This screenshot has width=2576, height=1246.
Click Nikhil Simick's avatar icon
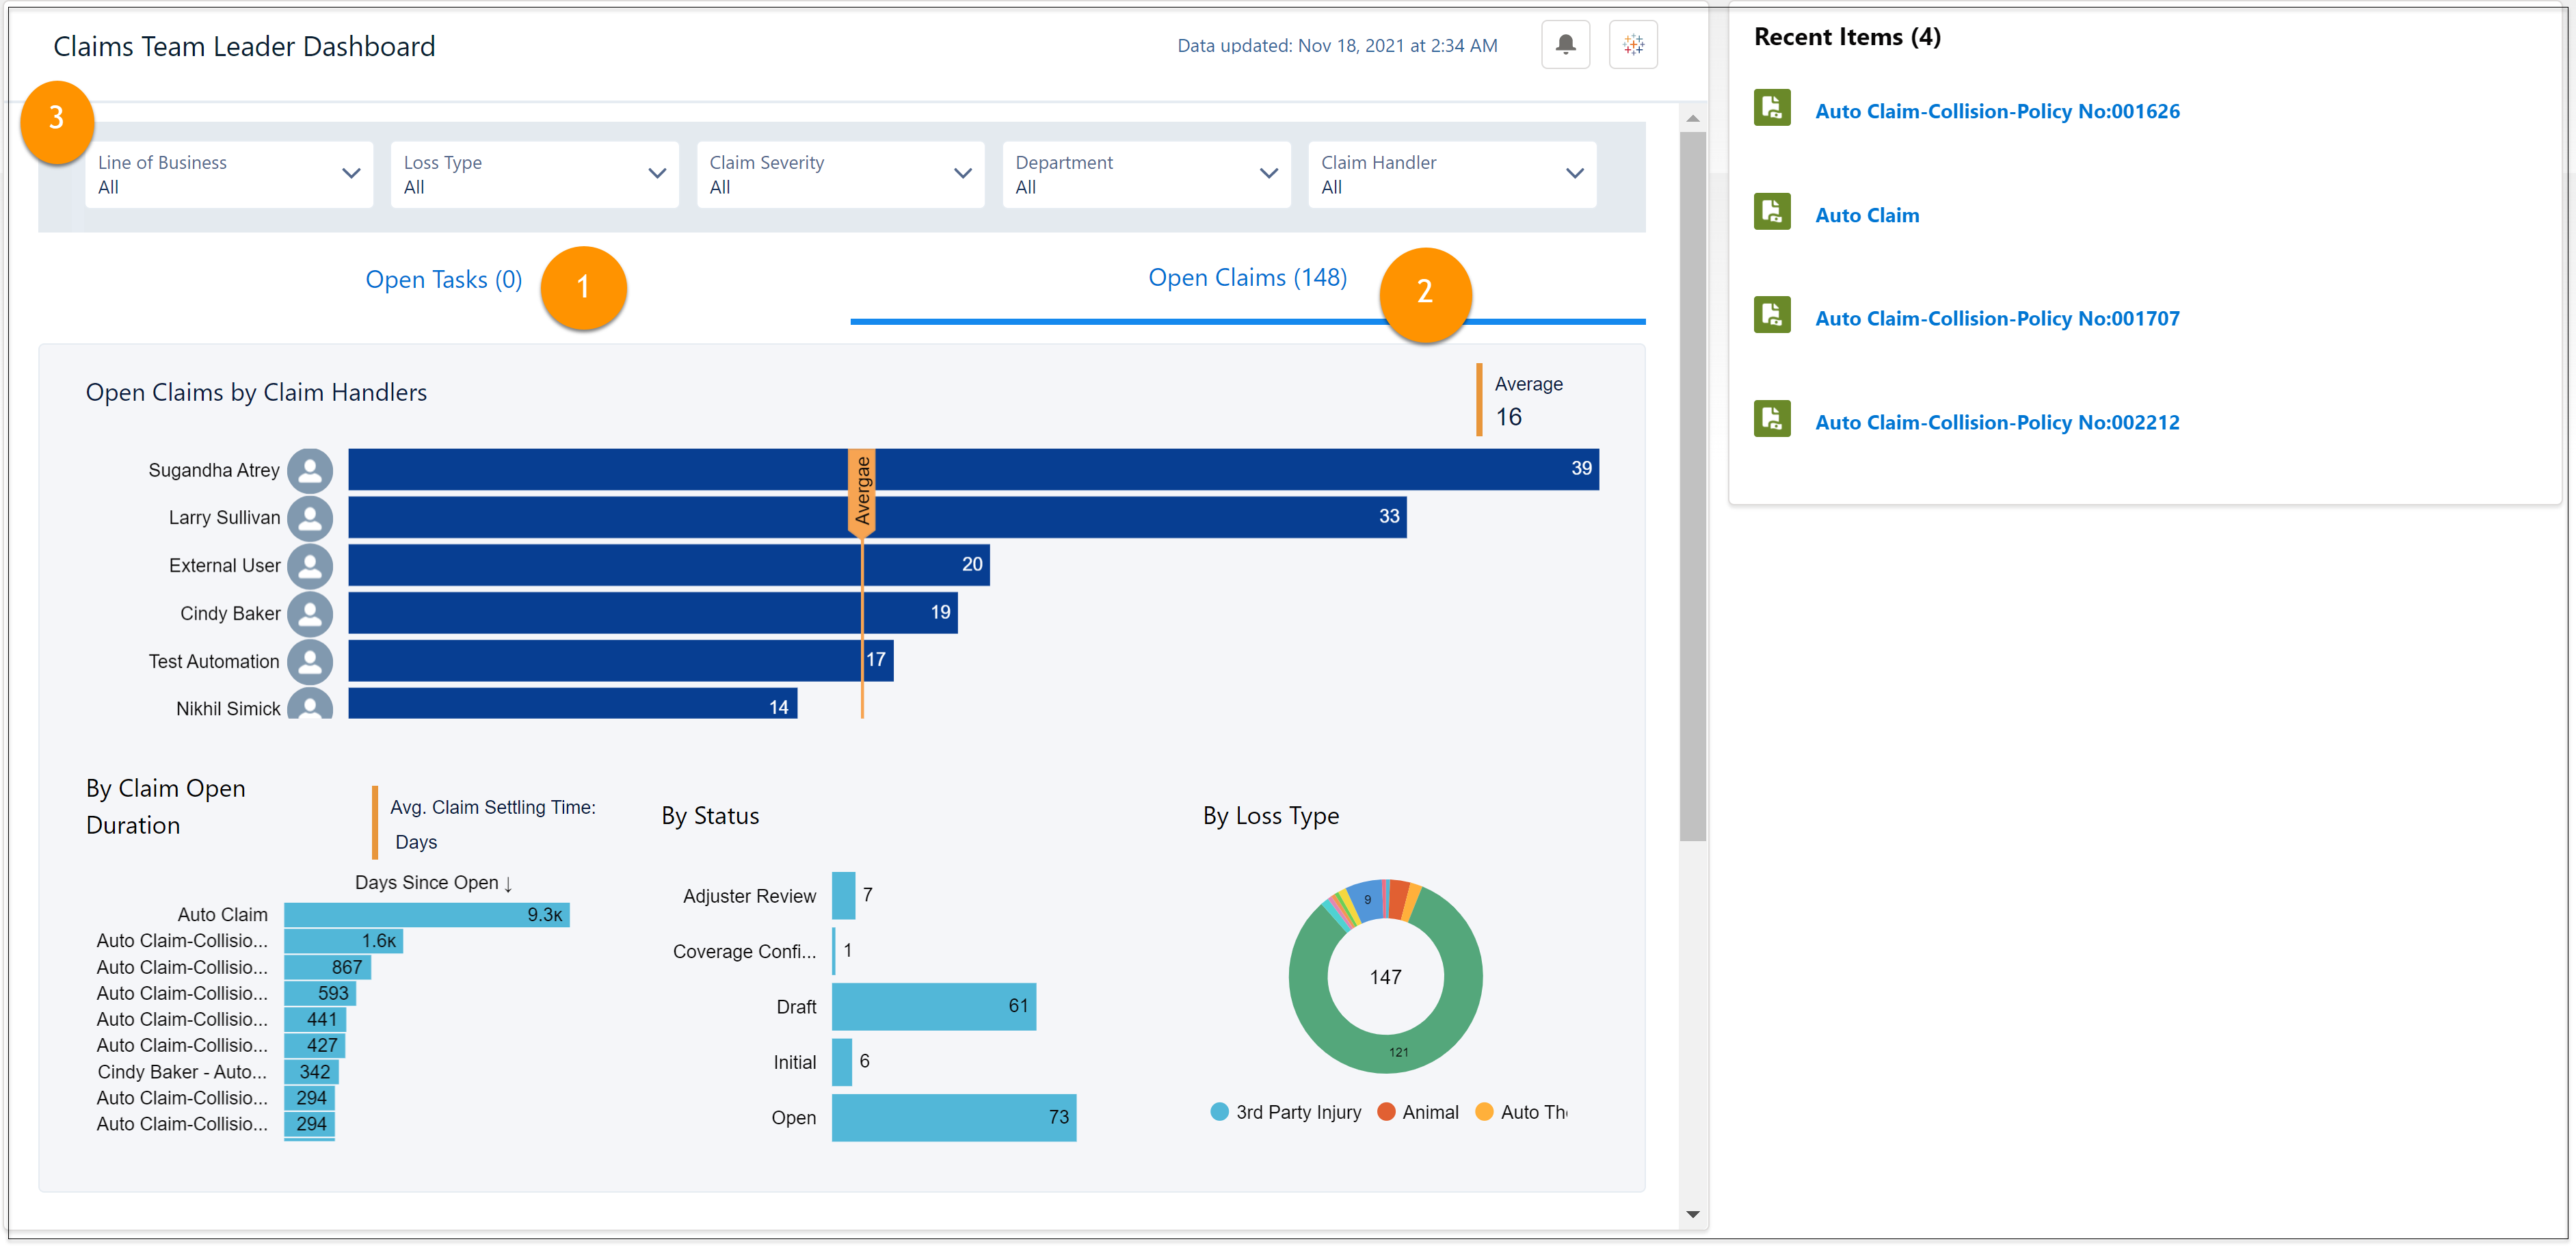click(x=310, y=704)
